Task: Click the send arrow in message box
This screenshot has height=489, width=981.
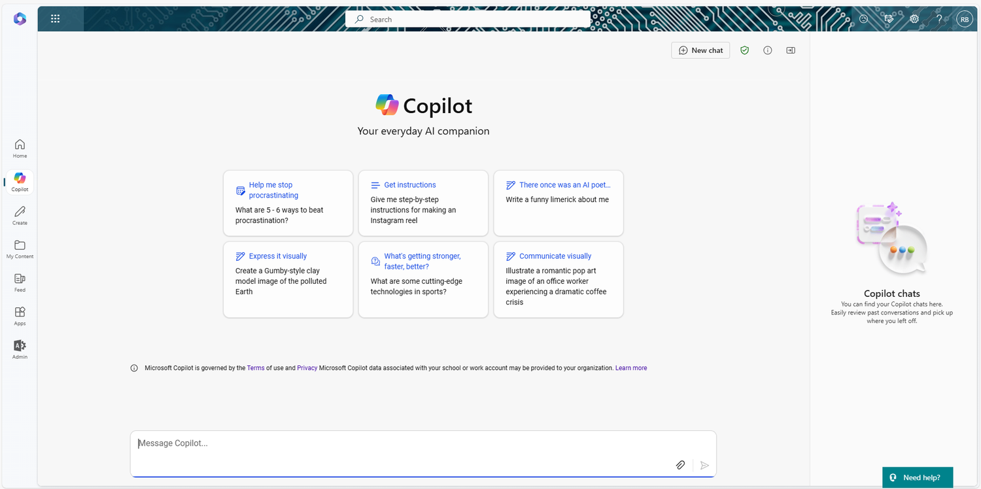Action: pyautogui.click(x=704, y=465)
